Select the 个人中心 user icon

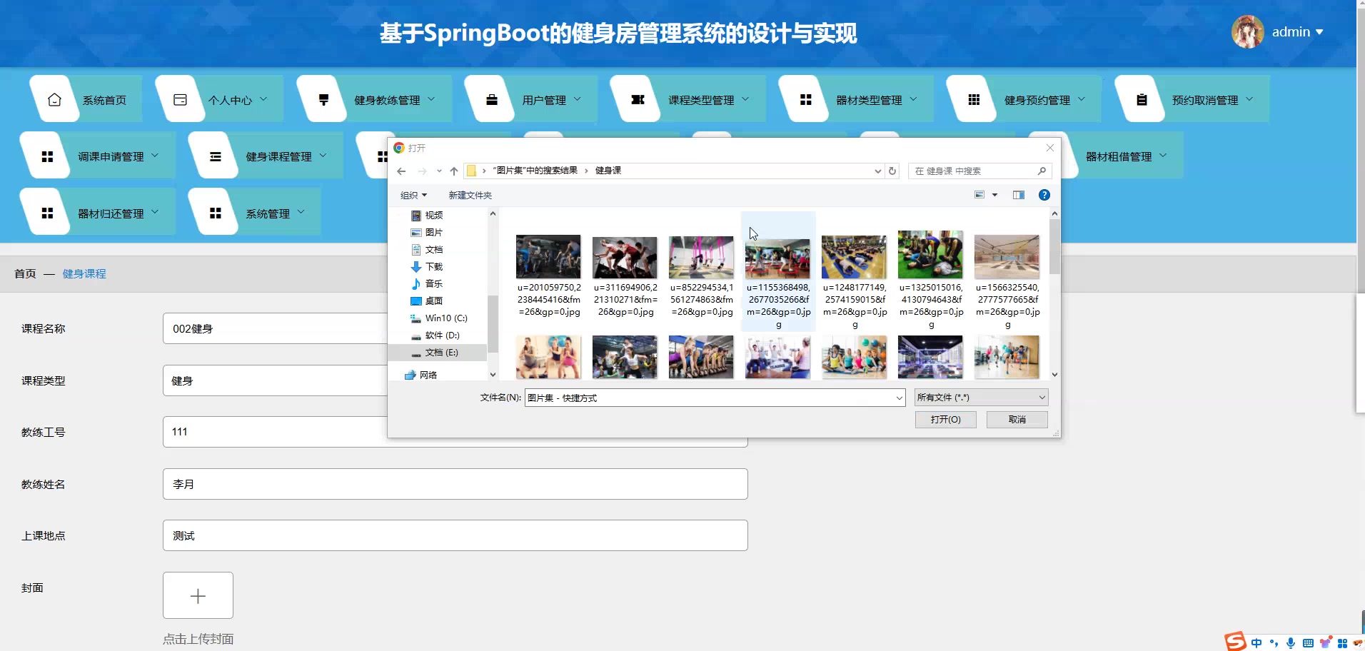(180, 99)
